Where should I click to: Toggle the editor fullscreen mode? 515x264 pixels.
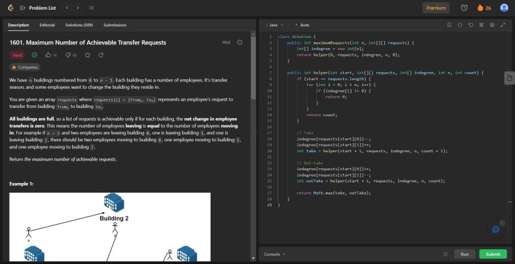[503, 24]
